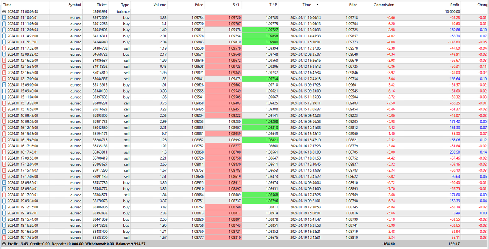Viewport: 489px width, 249px height.
Task: Click ticket 38583390
Action: tap(100, 237)
